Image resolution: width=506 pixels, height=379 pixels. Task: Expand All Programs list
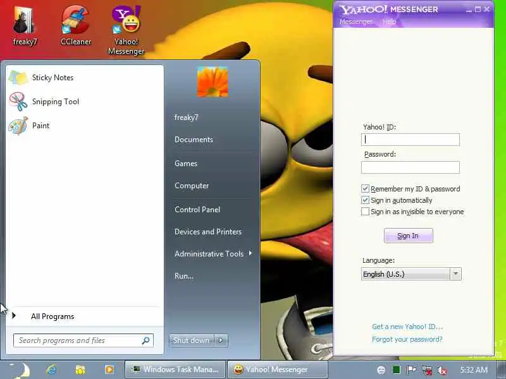click(x=52, y=316)
